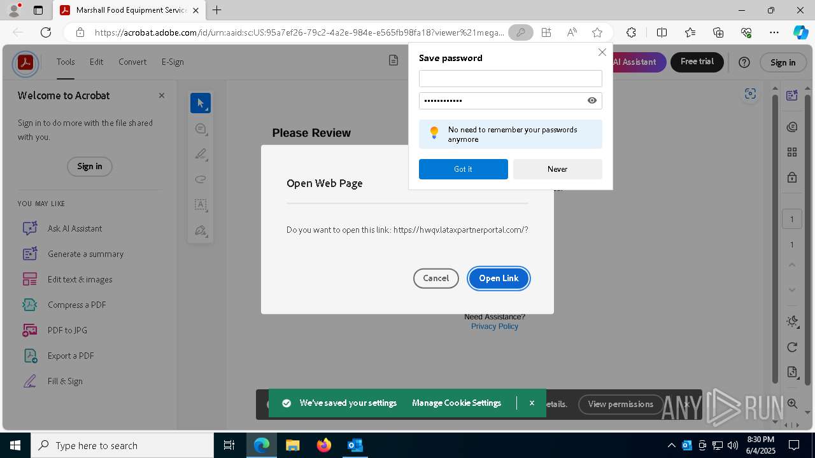
Task: Open the Tools tab
Action: pos(66,62)
